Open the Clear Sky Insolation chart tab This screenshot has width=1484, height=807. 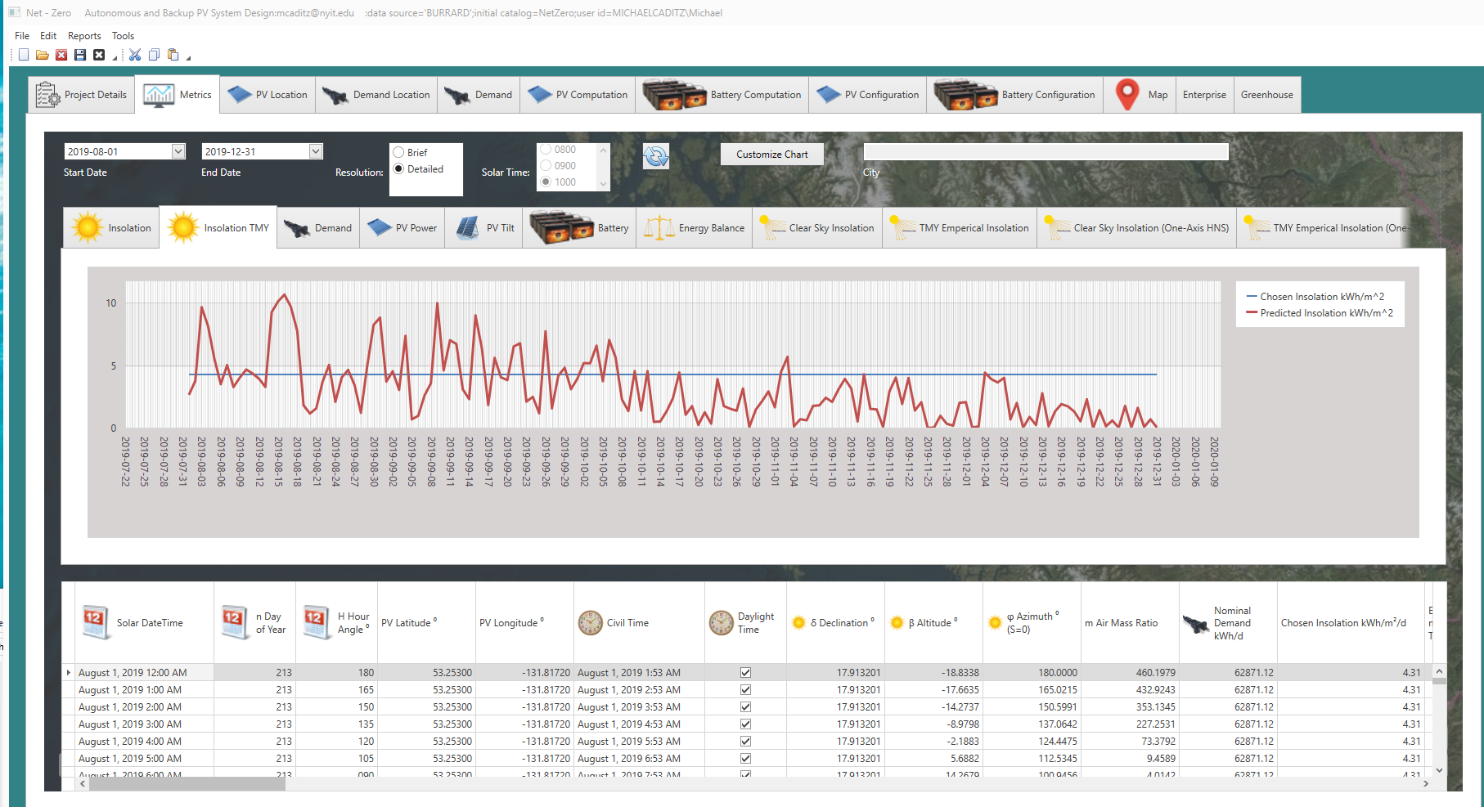[x=817, y=228]
